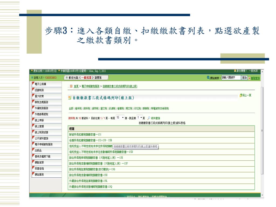Viewport: 276px width, 207px height.
Task: Open 線上查調 in the sidebar menu
Action: (47, 126)
